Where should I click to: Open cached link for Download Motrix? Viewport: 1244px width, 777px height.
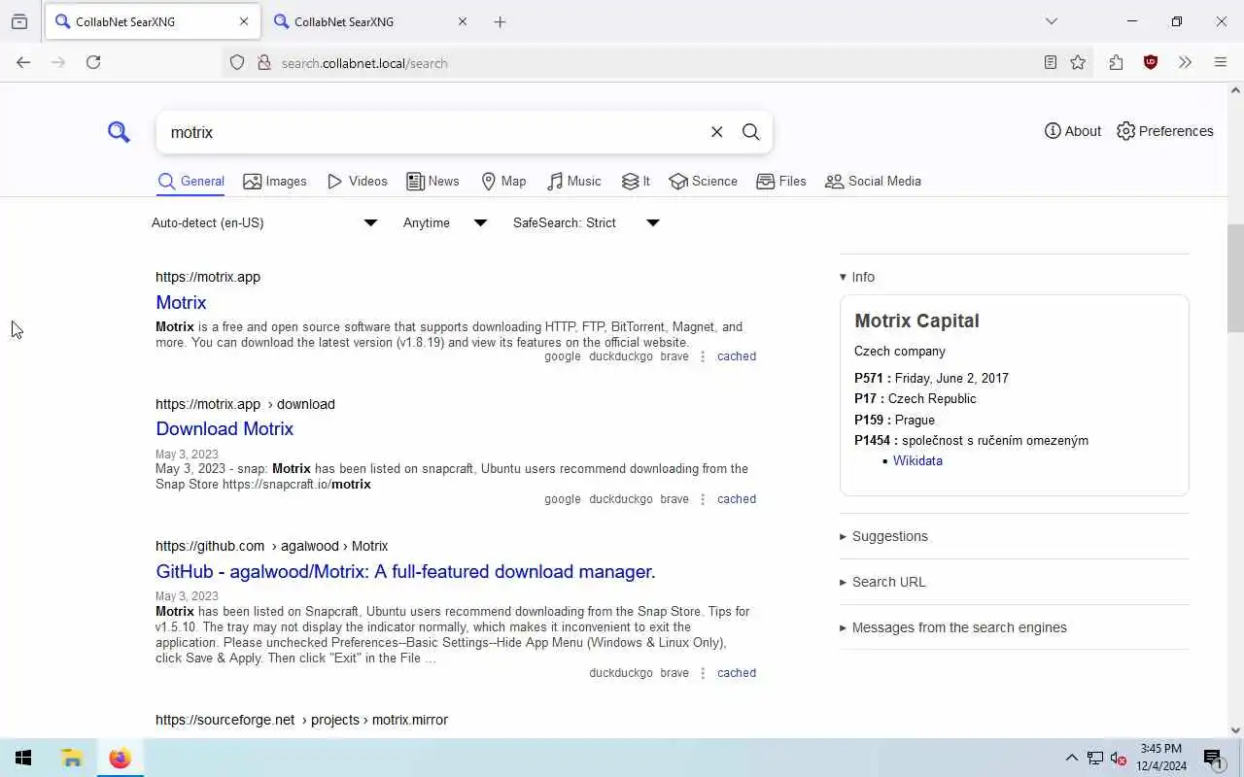(x=737, y=499)
